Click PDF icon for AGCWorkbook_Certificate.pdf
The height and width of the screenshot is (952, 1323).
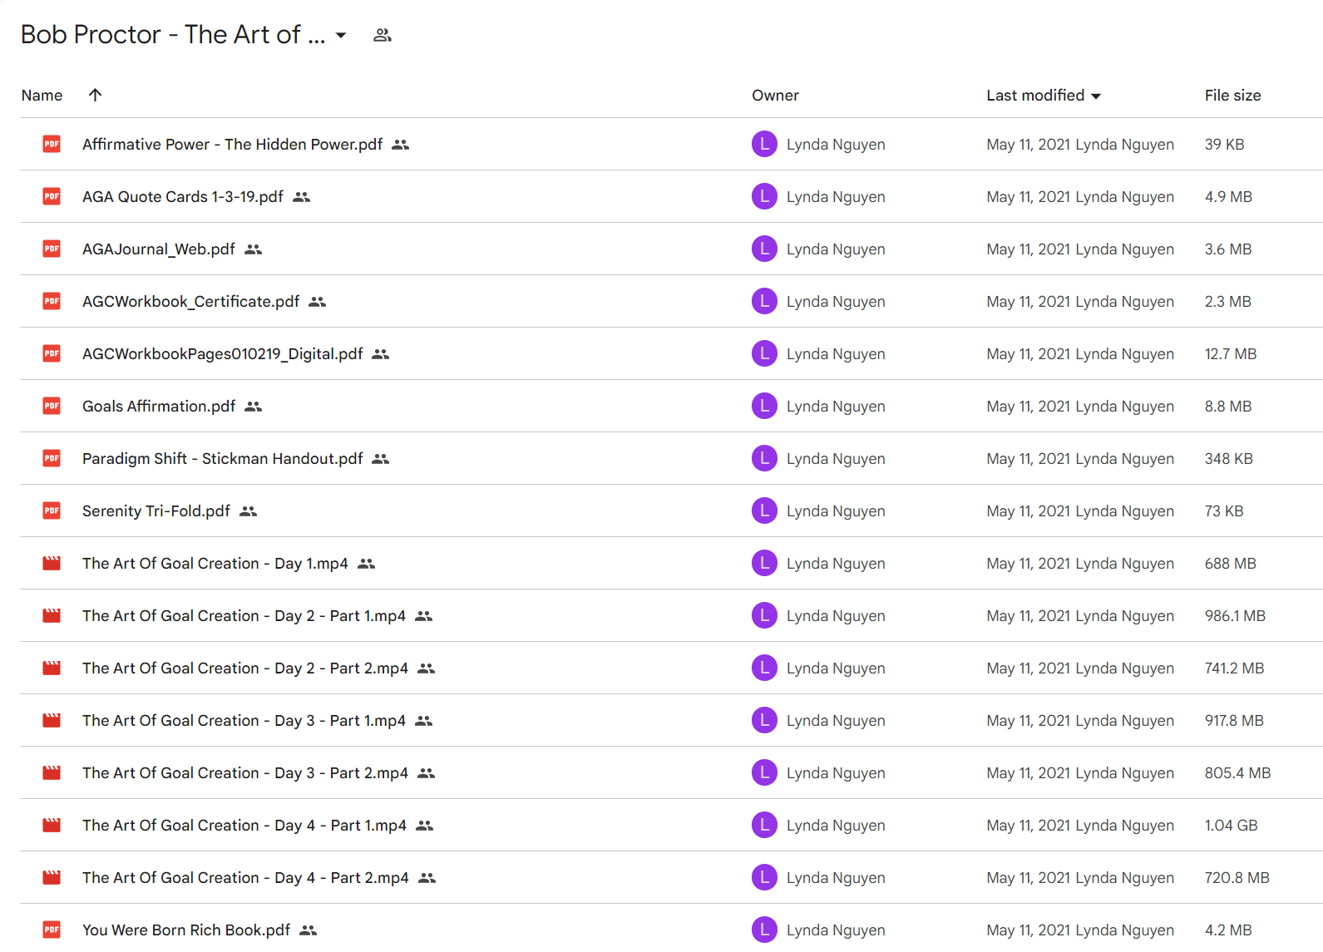[x=52, y=301]
